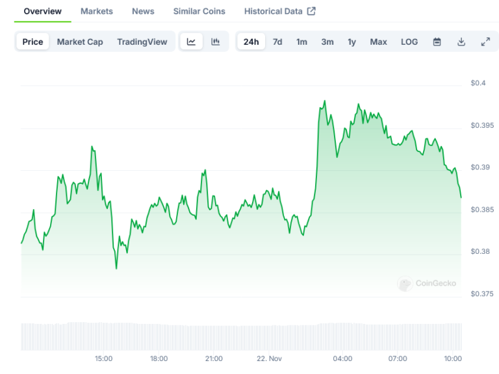The image size is (499, 374).
Task: Click the 04:00 time axis label
Action: pos(342,358)
